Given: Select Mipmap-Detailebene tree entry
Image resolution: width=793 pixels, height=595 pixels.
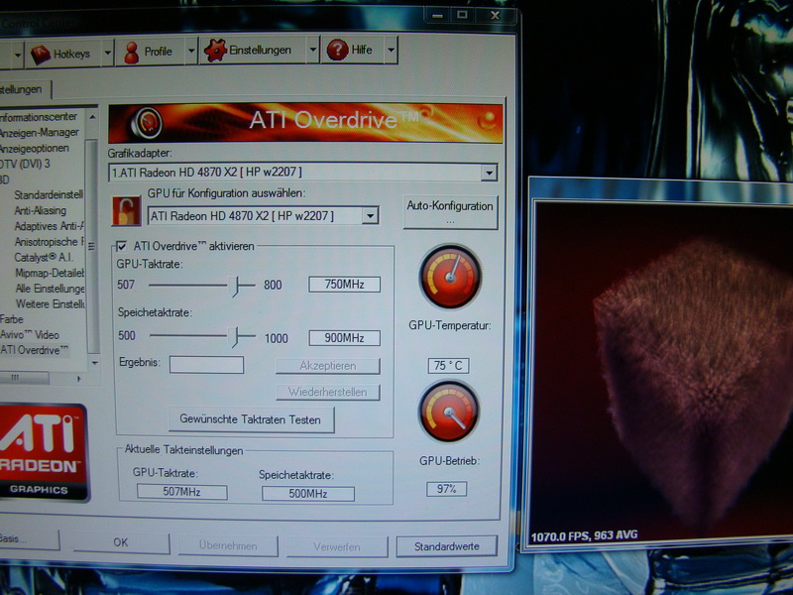Looking at the screenshot, I should tap(50, 274).
